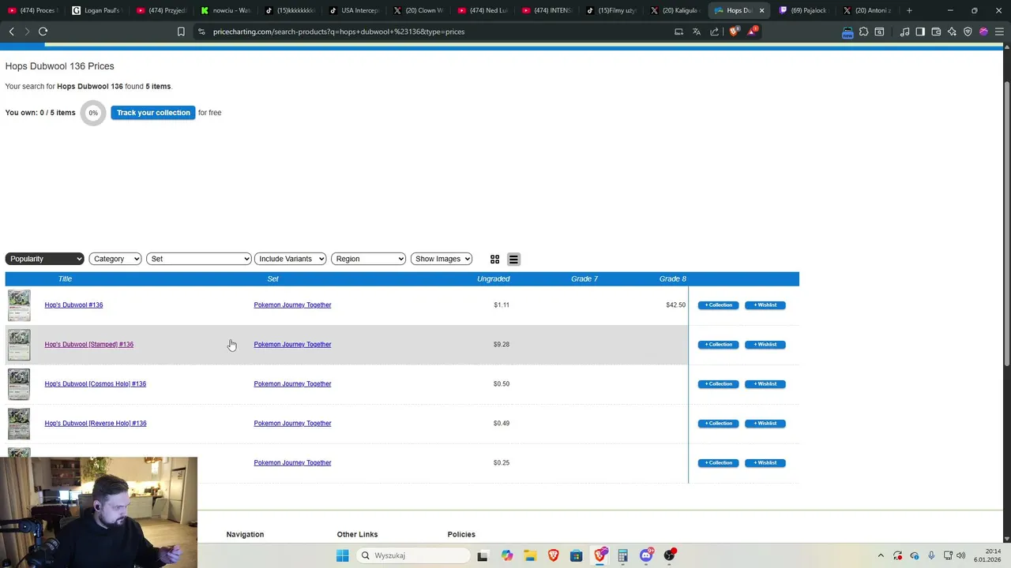This screenshot has height=568, width=1011.
Task: Open Discord from the taskbar
Action: click(x=646, y=555)
